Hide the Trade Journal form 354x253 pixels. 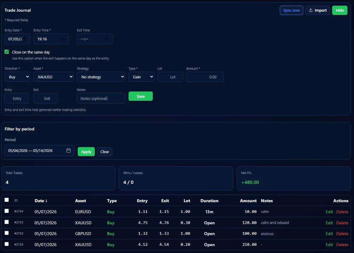pyautogui.click(x=340, y=10)
